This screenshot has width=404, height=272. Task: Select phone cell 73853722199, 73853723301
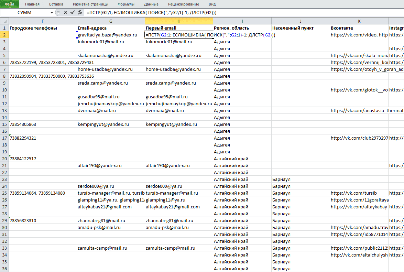tap(43, 62)
